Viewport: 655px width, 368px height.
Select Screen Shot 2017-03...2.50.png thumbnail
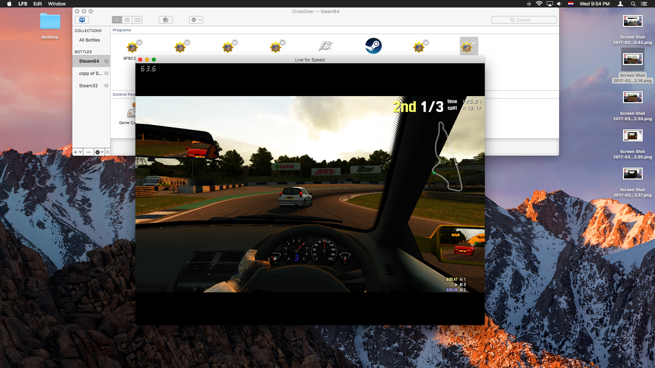632,97
